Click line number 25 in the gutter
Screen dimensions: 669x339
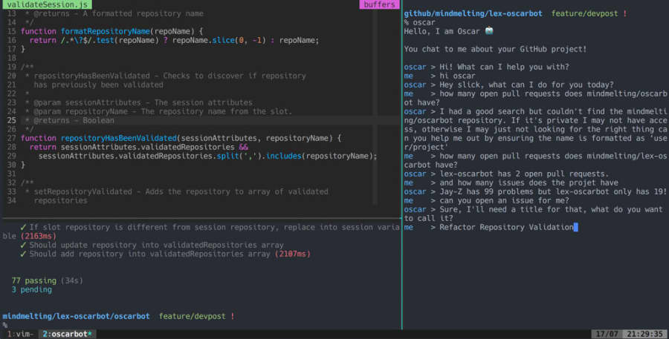point(11,120)
